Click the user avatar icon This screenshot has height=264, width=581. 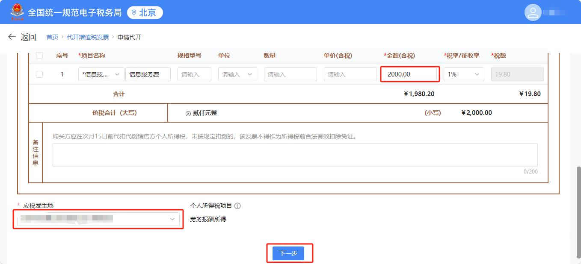tap(533, 12)
